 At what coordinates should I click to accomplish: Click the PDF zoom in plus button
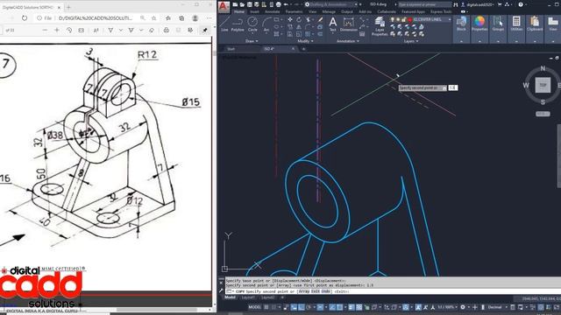(x=56, y=31)
